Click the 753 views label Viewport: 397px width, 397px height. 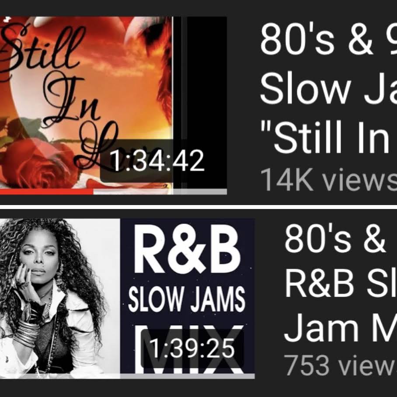[x=340, y=365]
